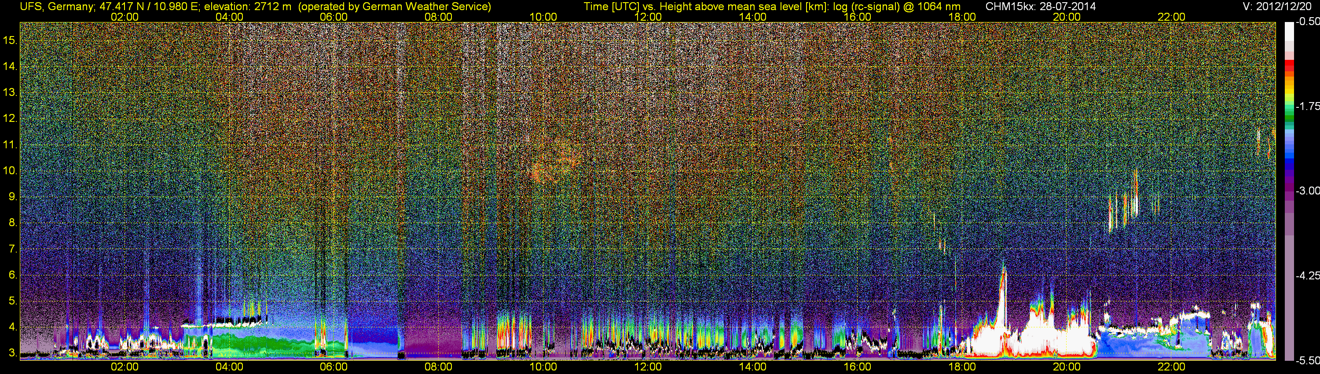Click the '14.' height axis label
This screenshot has height=374, width=1320.
(10, 66)
